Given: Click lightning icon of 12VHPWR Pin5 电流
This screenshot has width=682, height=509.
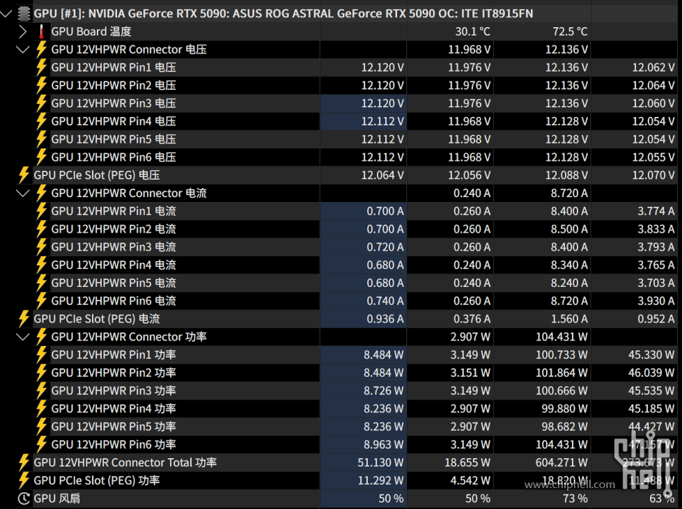Looking at the screenshot, I should pos(41,283).
